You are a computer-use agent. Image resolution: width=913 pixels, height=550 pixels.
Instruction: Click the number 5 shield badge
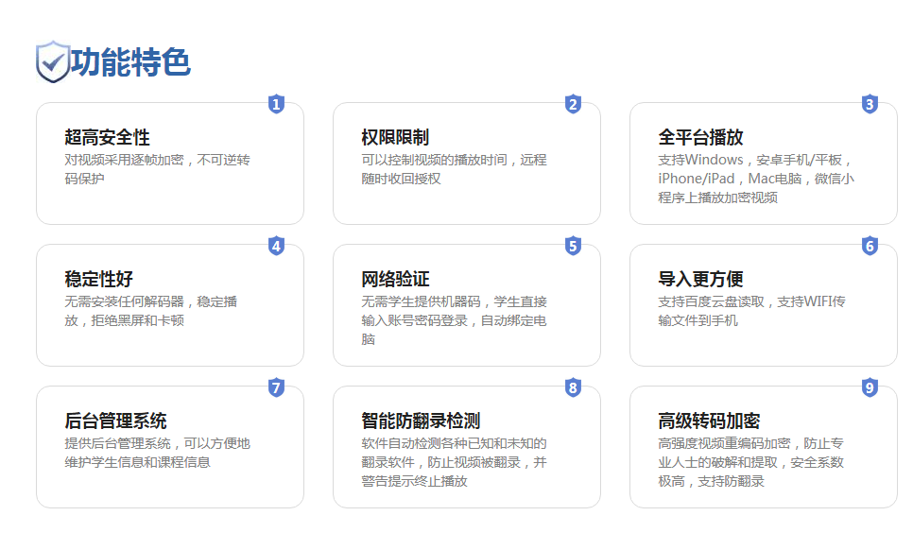click(x=573, y=246)
